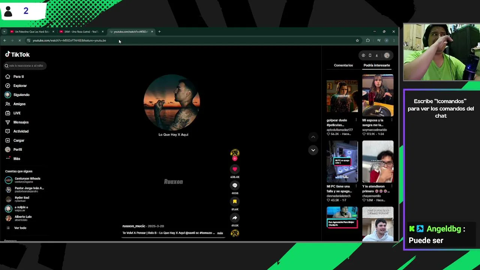Open a new browser tab

point(159,31)
